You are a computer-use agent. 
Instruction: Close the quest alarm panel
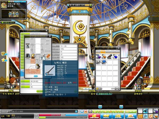tap(93, 5)
